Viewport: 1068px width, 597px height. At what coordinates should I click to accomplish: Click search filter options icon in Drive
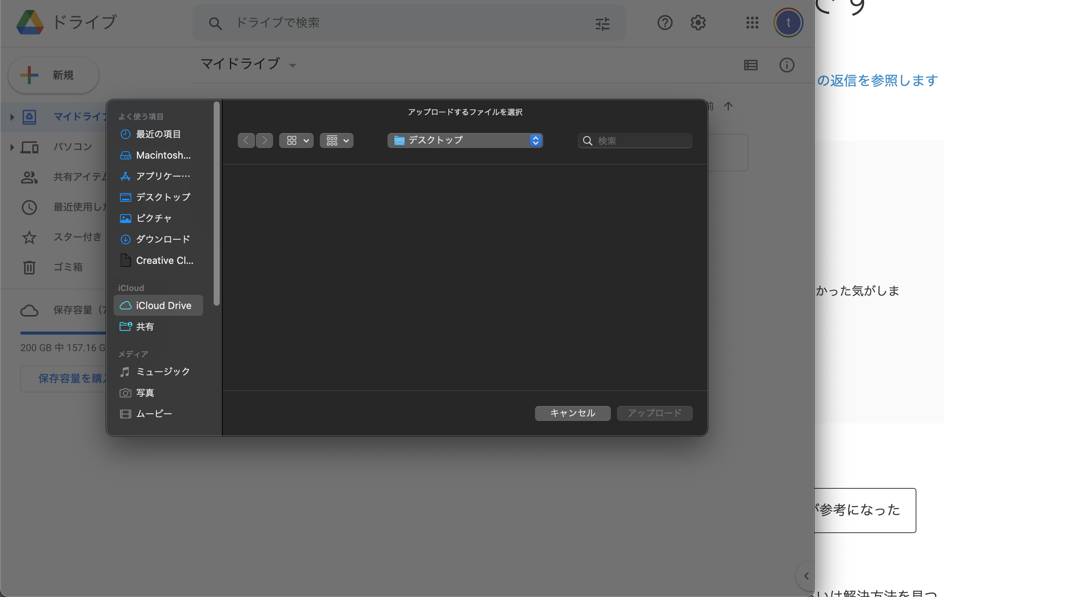point(602,24)
